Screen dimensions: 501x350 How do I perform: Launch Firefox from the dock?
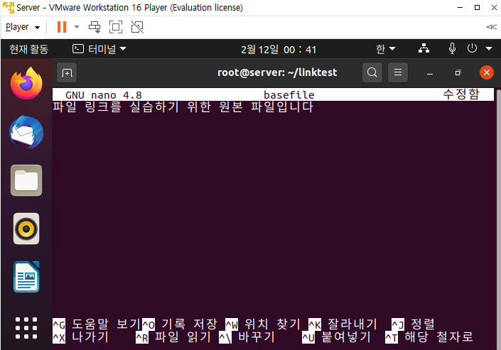26,83
